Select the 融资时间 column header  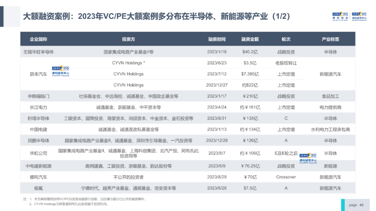[x=217, y=39]
